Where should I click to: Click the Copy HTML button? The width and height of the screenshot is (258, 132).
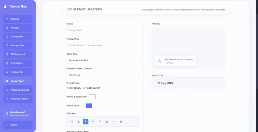coord(165,83)
